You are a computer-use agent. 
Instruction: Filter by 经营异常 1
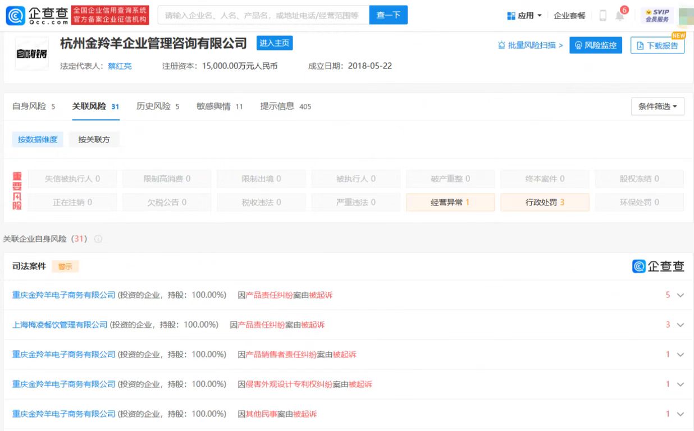point(450,202)
